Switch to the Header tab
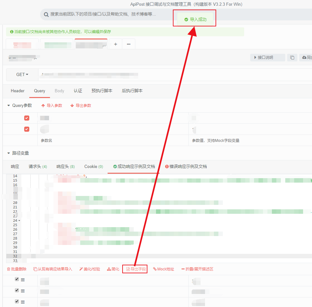Image resolution: width=312 pixels, height=307 pixels. point(18,91)
